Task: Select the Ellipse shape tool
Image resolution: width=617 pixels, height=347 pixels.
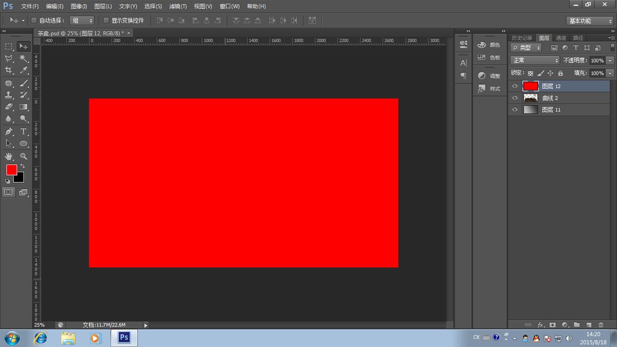Action: click(23, 143)
